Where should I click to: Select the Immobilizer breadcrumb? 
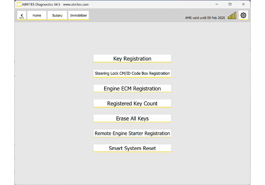79,16
